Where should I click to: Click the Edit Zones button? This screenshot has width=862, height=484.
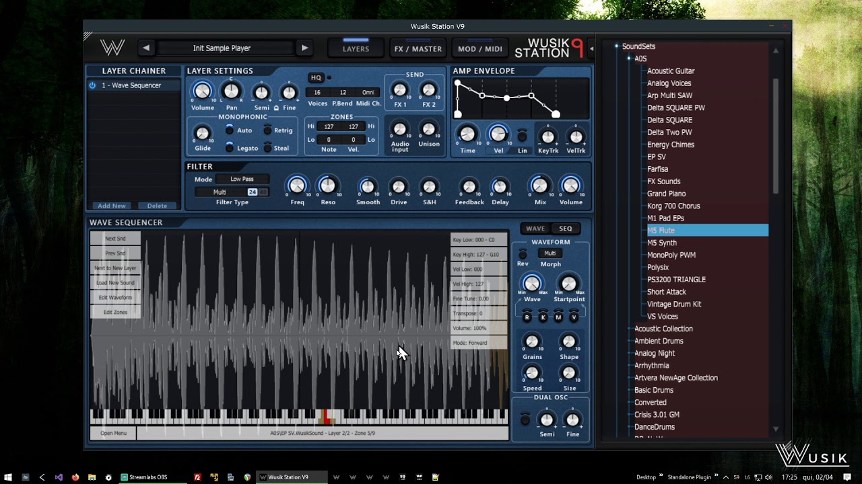(115, 313)
